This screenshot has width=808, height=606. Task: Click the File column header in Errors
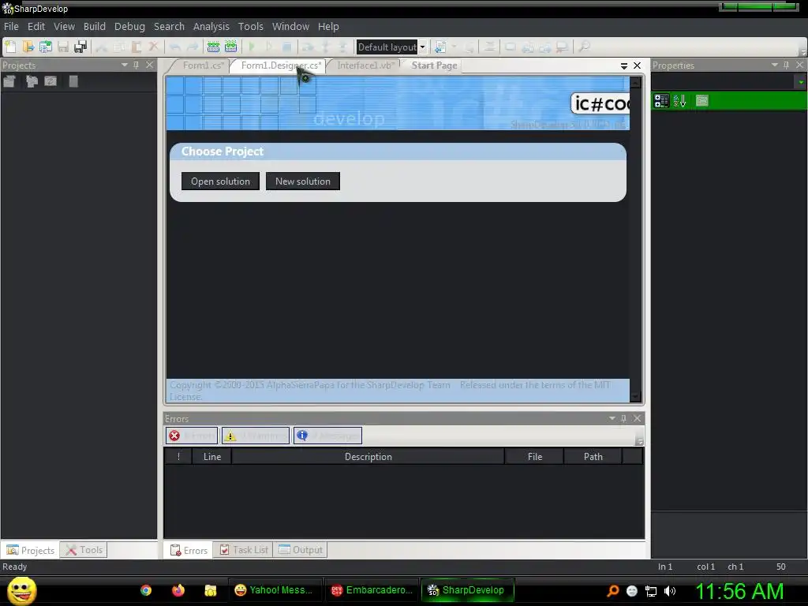coord(534,457)
